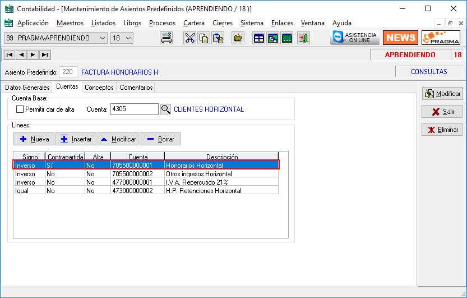Open the Cierres menu

point(223,23)
